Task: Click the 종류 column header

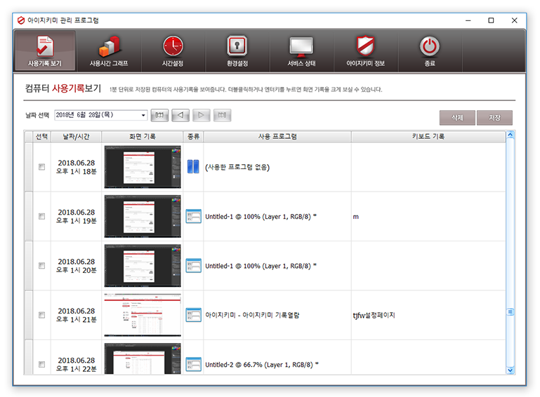Action: pos(194,137)
